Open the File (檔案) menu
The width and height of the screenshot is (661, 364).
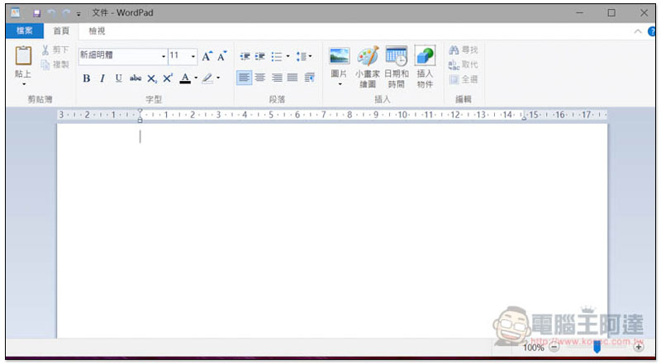(x=24, y=31)
